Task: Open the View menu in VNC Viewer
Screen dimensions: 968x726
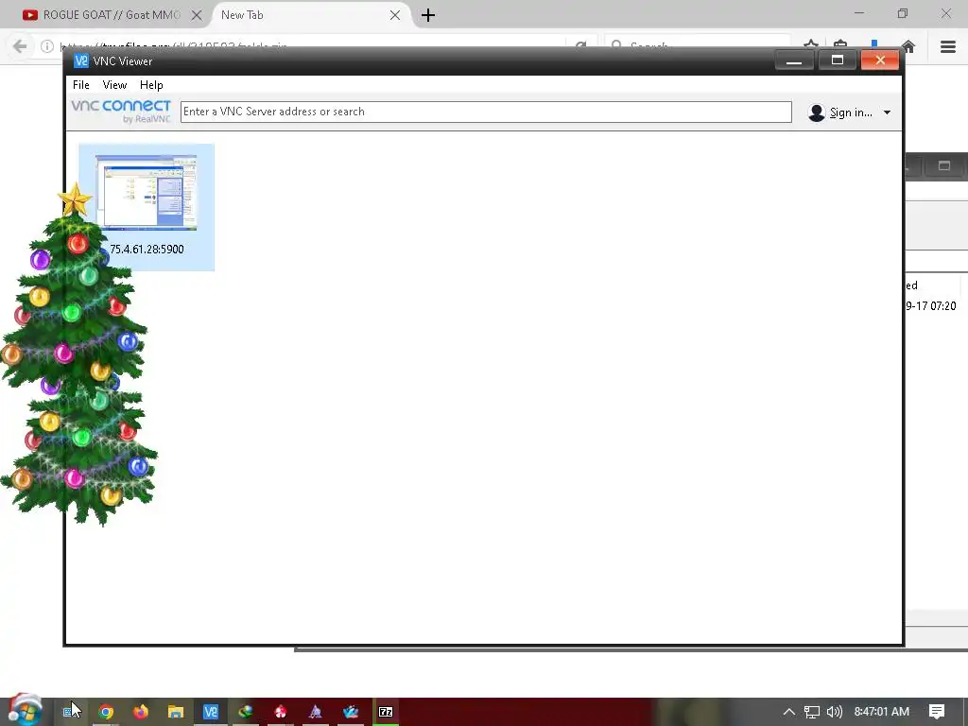Action: point(114,84)
